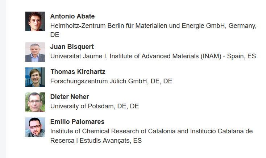This screenshot has width=266, height=158.
Task: Click the '(INAM)' abbreviation in Bisquert's affiliation
Action: 211,56
